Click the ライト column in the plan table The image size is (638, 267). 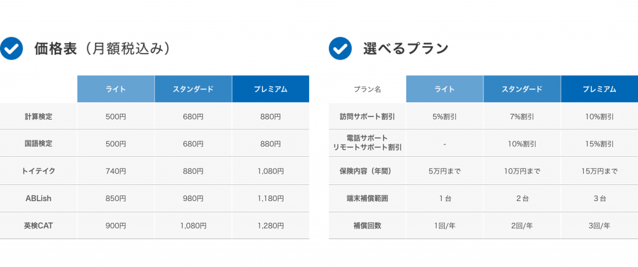445,89
